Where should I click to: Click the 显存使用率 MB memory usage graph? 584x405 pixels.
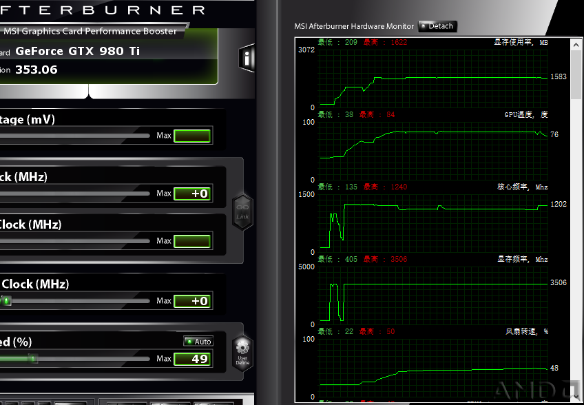pyautogui.click(x=433, y=79)
